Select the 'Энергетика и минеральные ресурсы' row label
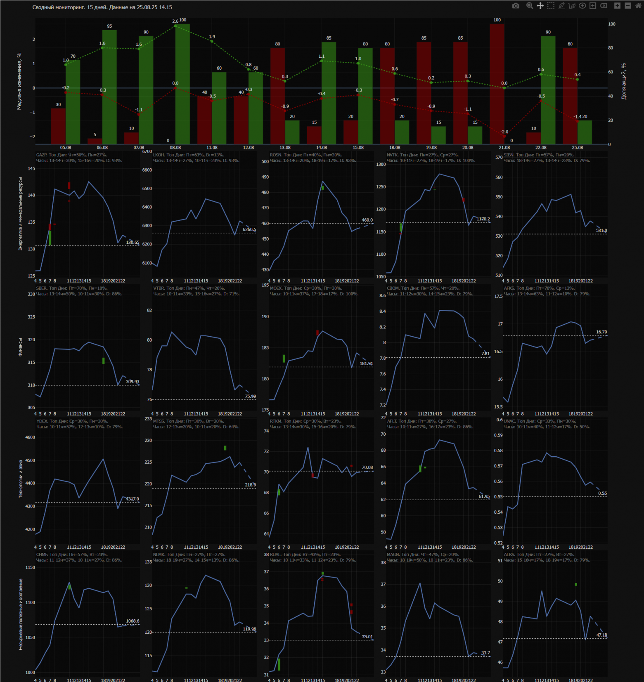644x682 pixels. (20, 214)
